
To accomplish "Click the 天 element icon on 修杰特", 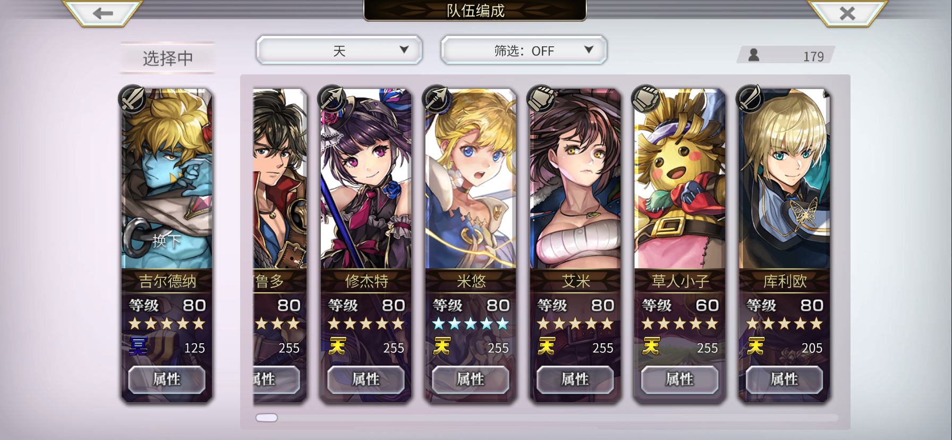I will click(337, 346).
